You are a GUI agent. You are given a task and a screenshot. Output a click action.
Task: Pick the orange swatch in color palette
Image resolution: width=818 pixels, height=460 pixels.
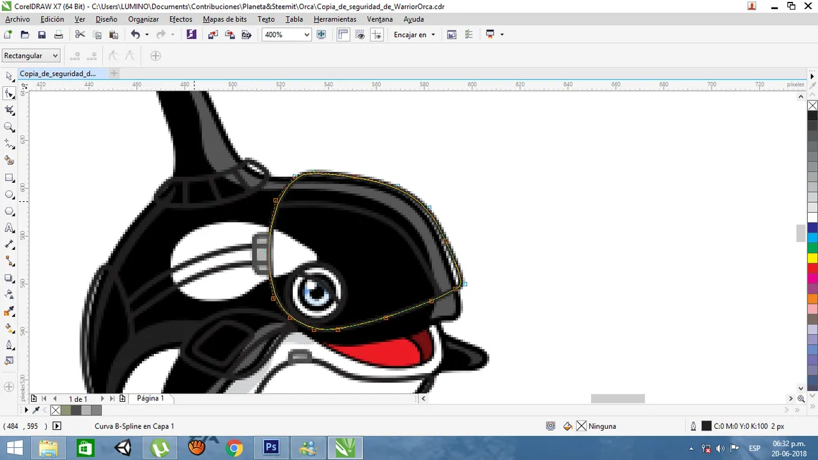[x=812, y=298]
